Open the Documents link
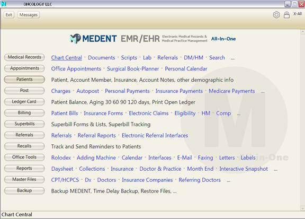 tap(101, 58)
